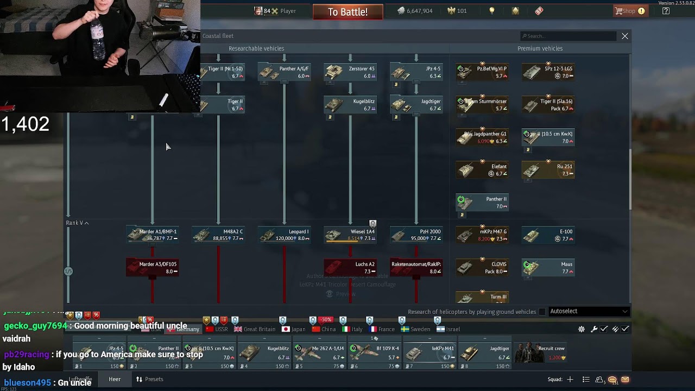Focus the vehicle Search field
The width and height of the screenshot is (695, 391).
point(568,36)
